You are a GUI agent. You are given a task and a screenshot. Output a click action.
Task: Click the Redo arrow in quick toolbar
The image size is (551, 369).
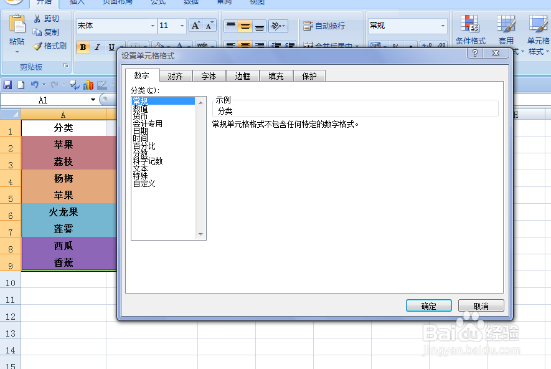click(x=54, y=85)
